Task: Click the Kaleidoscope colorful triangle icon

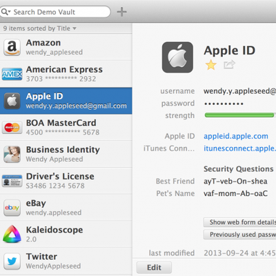Action: [12, 234]
